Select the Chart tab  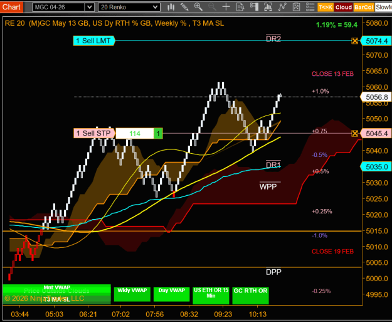tap(11, 7)
